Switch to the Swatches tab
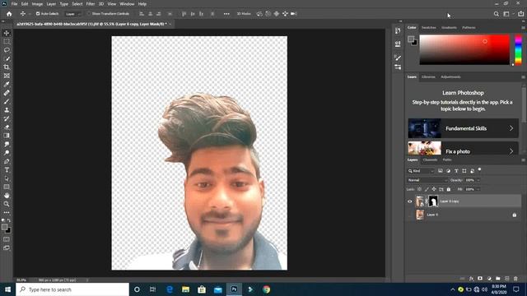The image size is (527, 296). point(428,27)
